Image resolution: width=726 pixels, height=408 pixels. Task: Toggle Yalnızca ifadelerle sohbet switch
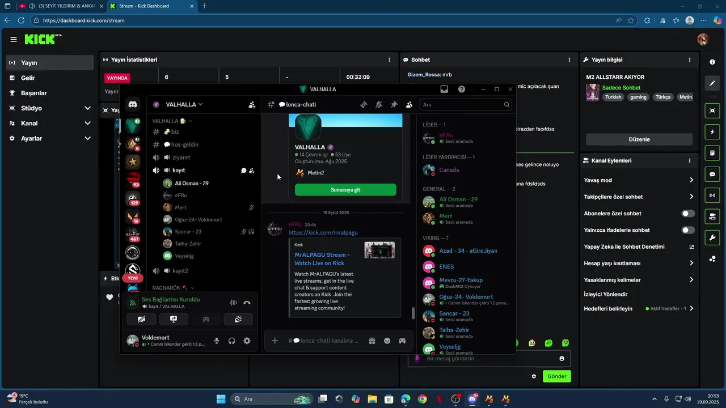coord(687,230)
